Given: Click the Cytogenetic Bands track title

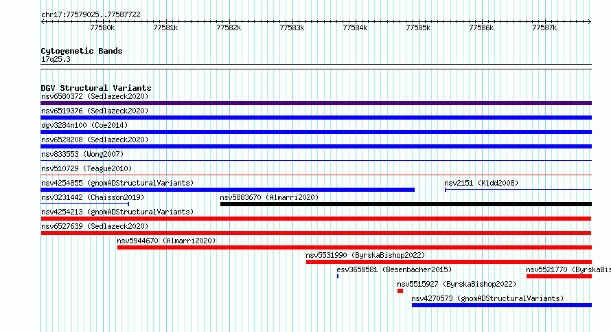Looking at the screenshot, I should tap(82, 51).
